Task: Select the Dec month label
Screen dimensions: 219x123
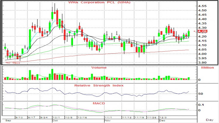Action: [x=162, y=120]
